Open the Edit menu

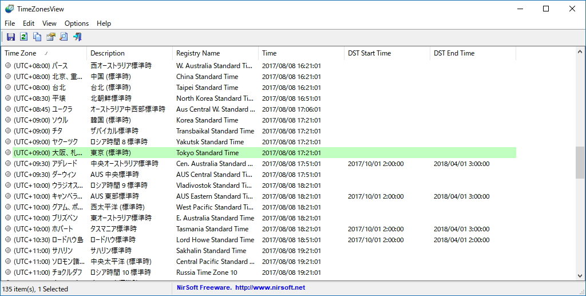29,23
